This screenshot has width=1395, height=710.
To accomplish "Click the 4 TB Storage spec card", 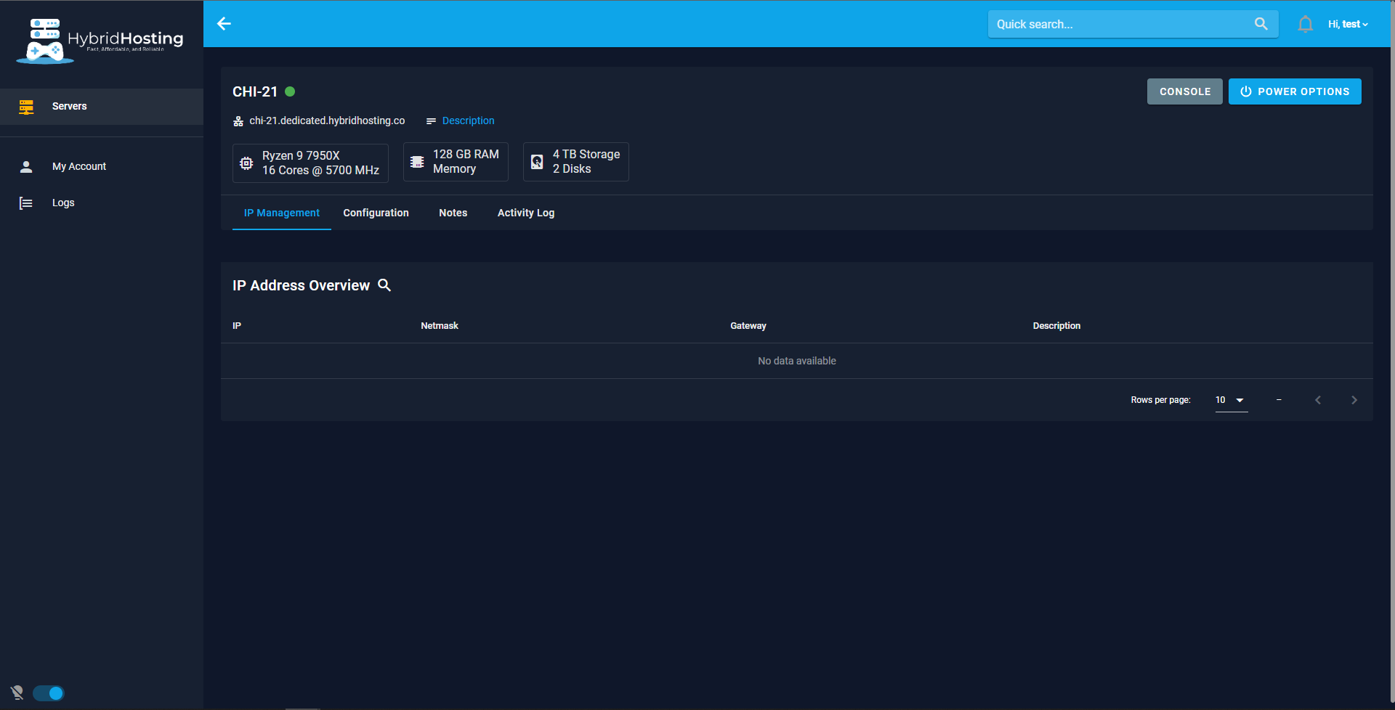I will coord(576,162).
